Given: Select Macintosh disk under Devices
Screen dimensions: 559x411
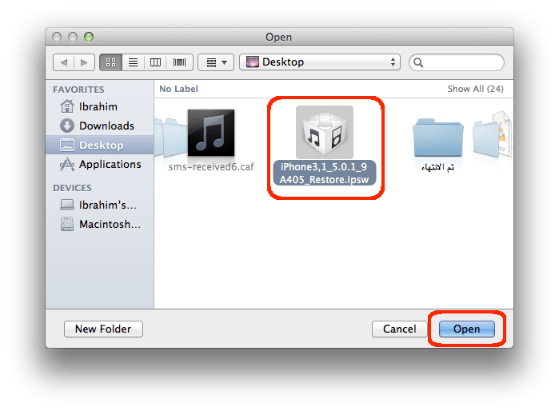Looking at the screenshot, I should pos(110,224).
